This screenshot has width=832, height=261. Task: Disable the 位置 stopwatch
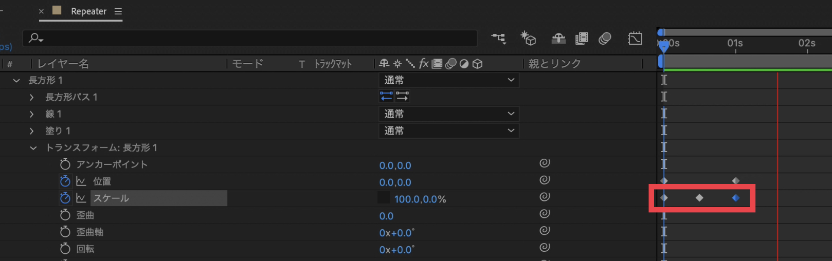(65, 181)
